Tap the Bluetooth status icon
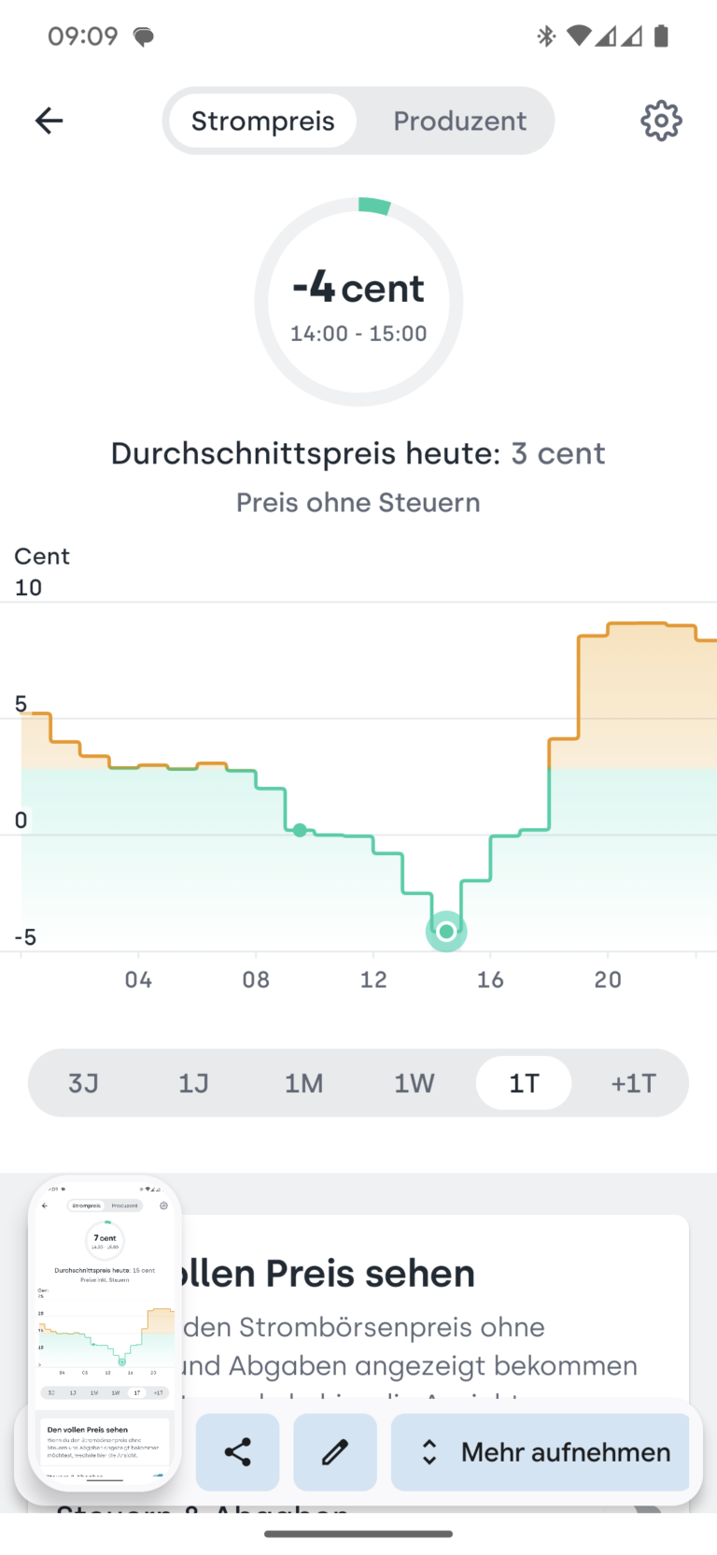The width and height of the screenshot is (717, 1555). coord(546,36)
